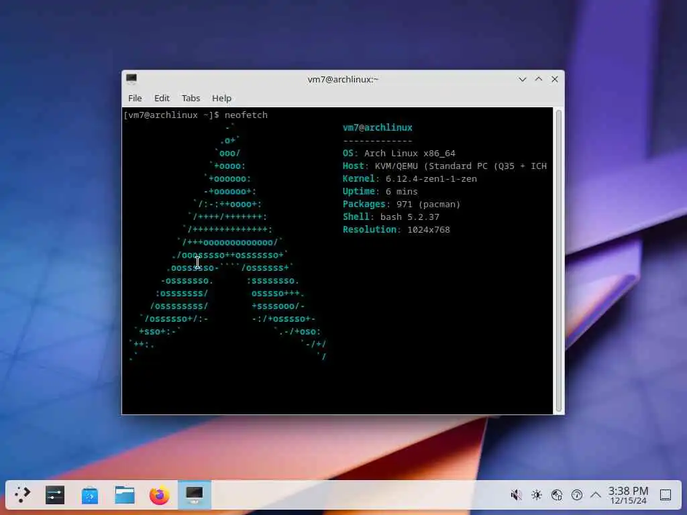
Task: Click the Resolution: 1024x768 line
Action: tap(397, 229)
